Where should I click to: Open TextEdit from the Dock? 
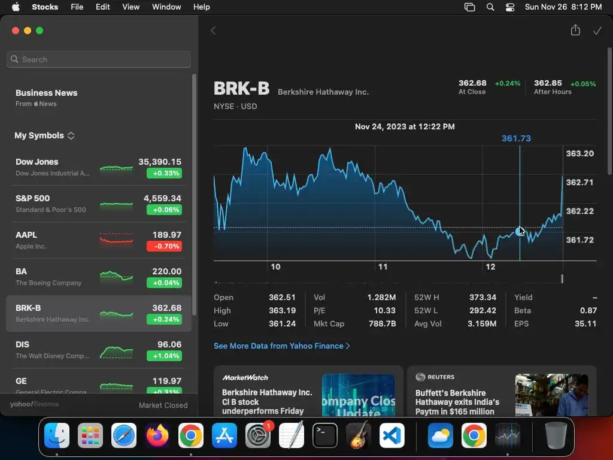(292, 435)
